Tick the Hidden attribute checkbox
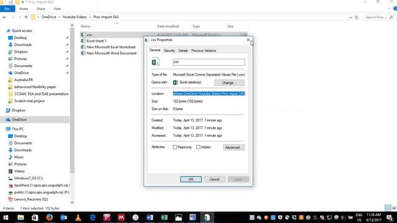Viewport: 397px width, 223px height. 198,147
